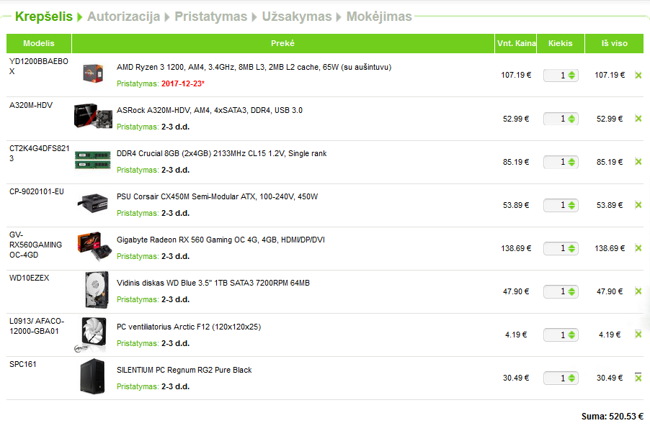
Task: Click quantity field for ASRock A320M-HDV
Action: click(556, 119)
